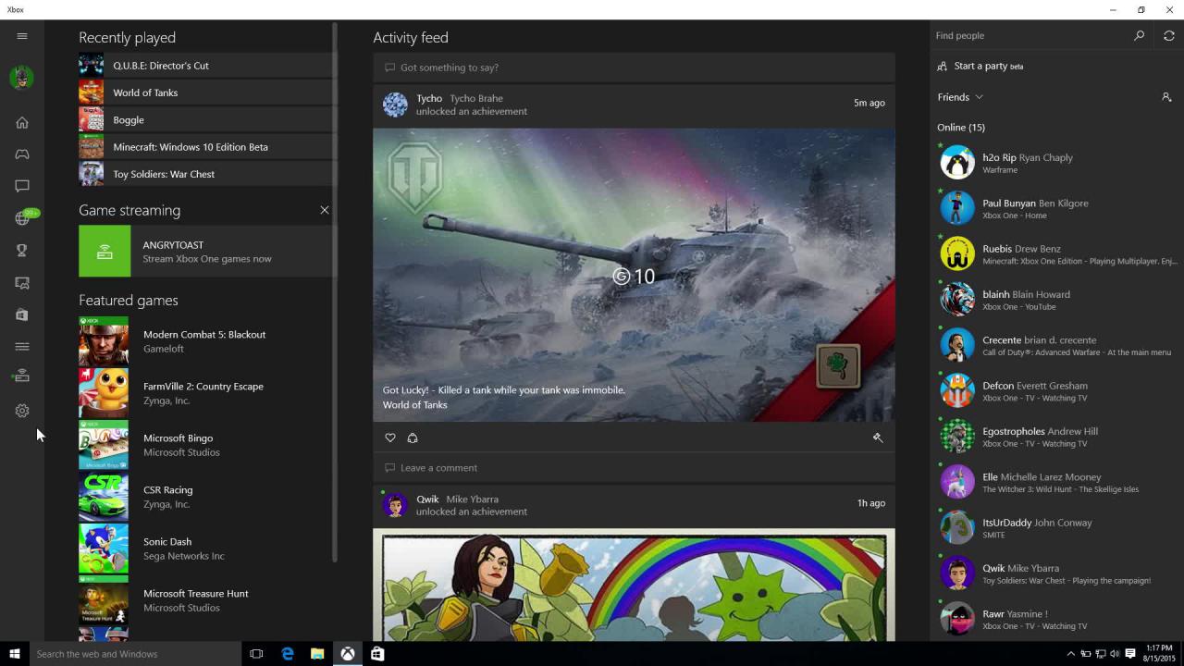Click the left panel vertical scrollbar
The height and width of the screenshot is (666, 1184).
pos(334,291)
